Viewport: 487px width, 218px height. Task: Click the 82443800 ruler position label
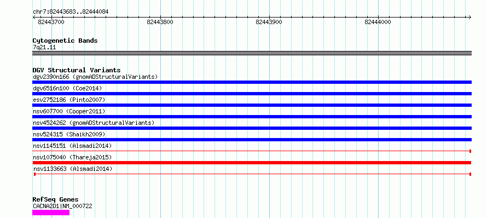click(x=160, y=22)
